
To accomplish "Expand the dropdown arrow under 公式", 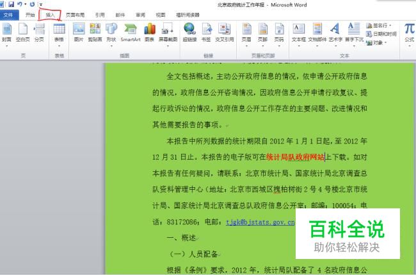I will (x=410, y=46).
